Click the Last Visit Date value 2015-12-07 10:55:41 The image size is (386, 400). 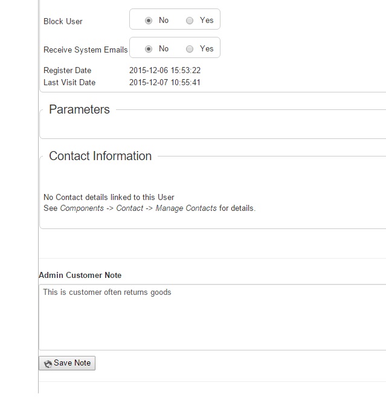tap(165, 82)
